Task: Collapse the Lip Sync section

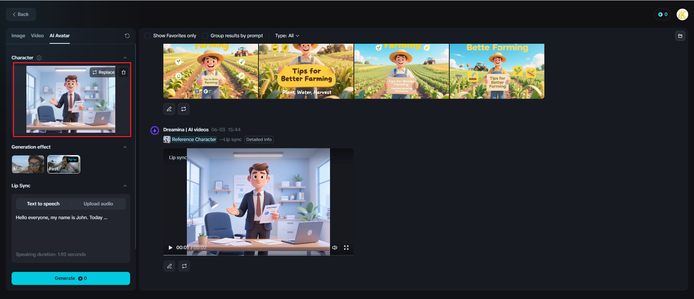Action: 125,186
